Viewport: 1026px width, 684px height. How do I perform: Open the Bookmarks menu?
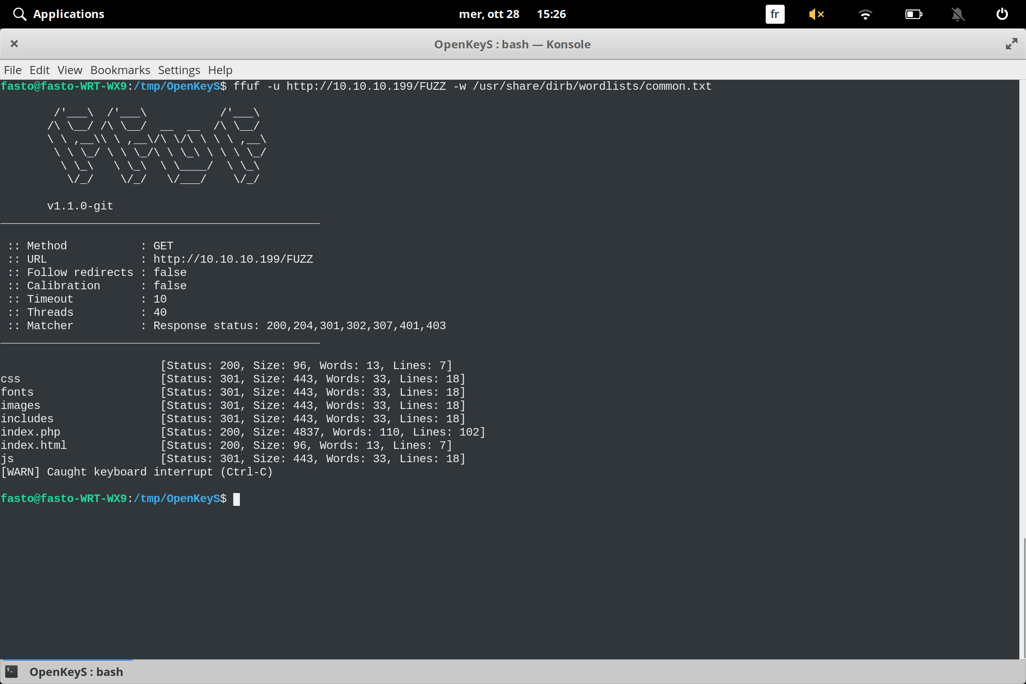pyautogui.click(x=120, y=70)
